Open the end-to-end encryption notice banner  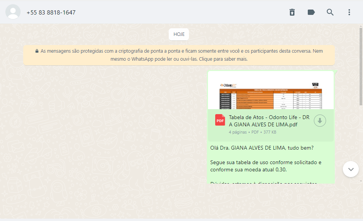179,55
